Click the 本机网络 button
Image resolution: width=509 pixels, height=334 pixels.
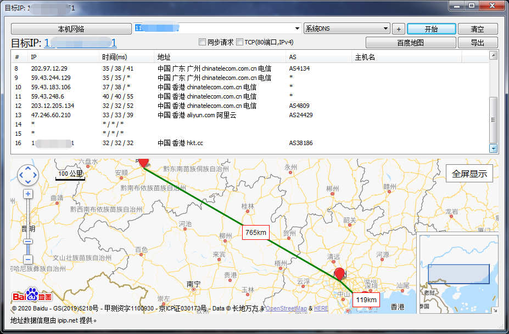pyautogui.click(x=71, y=29)
